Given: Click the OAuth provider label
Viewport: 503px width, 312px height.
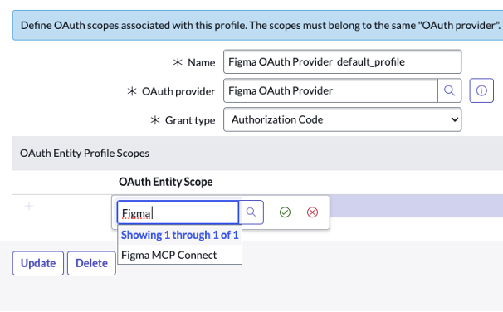Looking at the screenshot, I should coord(178,91).
